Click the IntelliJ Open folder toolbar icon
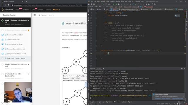The image size is (188, 105). point(89,4)
